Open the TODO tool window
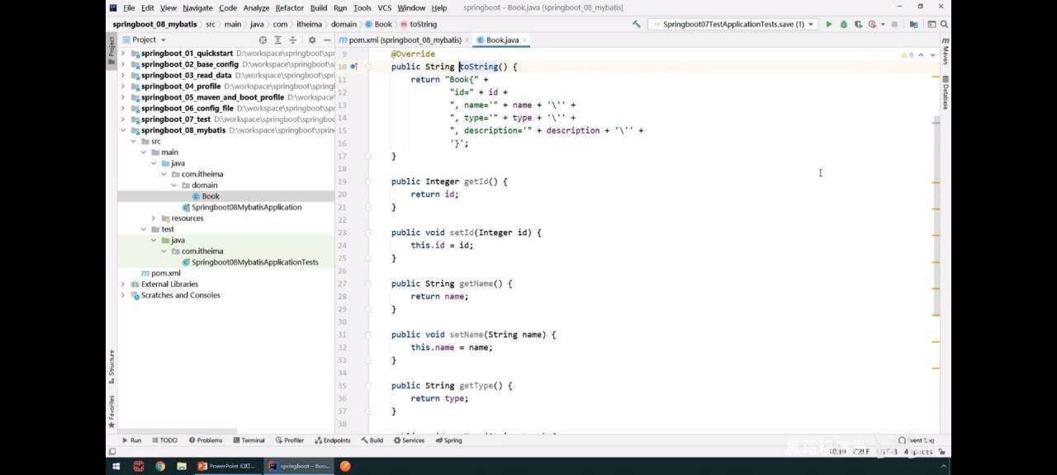This screenshot has width=1057, height=475. (x=164, y=440)
